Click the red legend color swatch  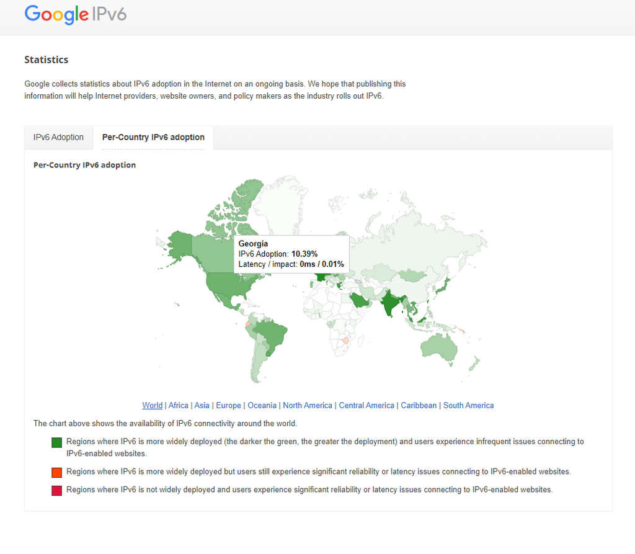pos(56,490)
